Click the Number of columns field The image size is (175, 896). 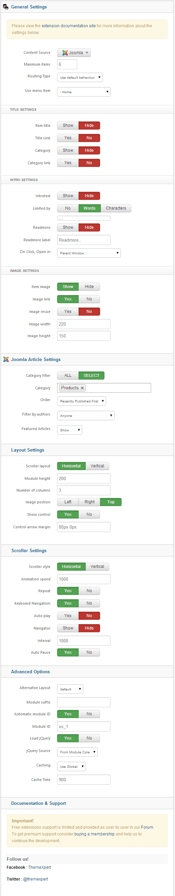[84, 491]
